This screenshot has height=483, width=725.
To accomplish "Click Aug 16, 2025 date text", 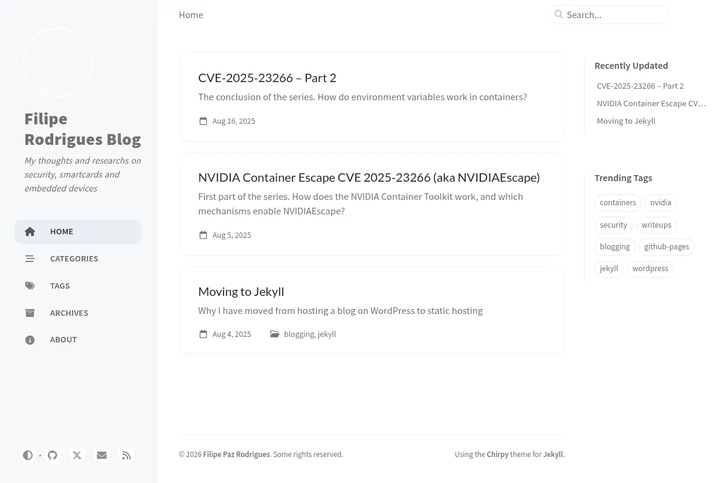I will 234,121.
